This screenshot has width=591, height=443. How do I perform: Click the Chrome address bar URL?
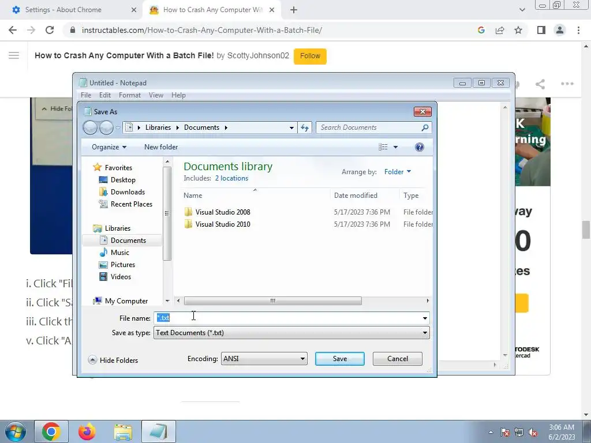[x=201, y=30]
